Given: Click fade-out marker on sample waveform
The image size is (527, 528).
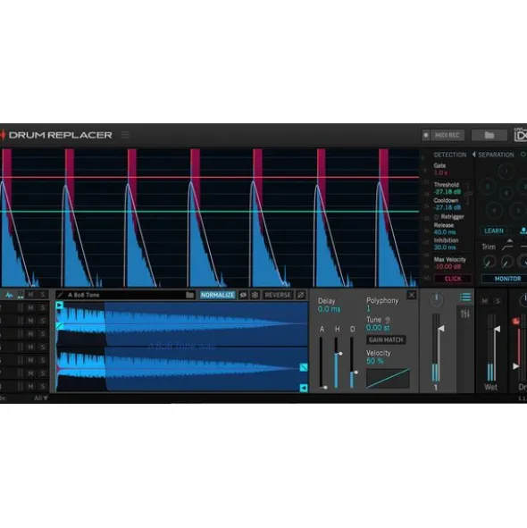Looking at the screenshot, I should [x=304, y=367].
